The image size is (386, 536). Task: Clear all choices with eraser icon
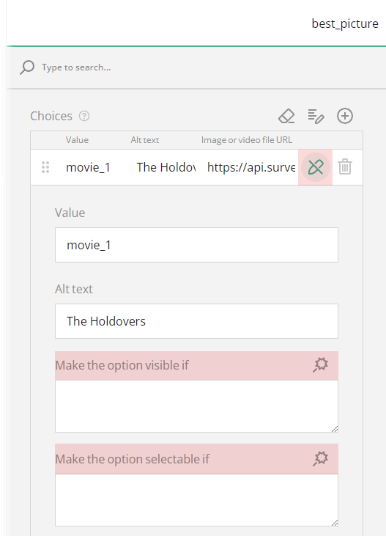click(x=286, y=117)
